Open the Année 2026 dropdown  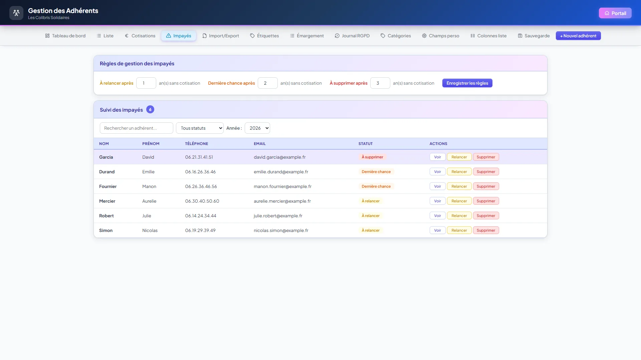257,128
